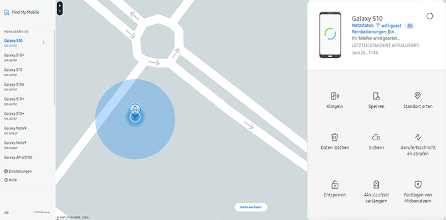Click the Find My Mobile title
446x220 pixels.
pyautogui.click(x=26, y=12)
